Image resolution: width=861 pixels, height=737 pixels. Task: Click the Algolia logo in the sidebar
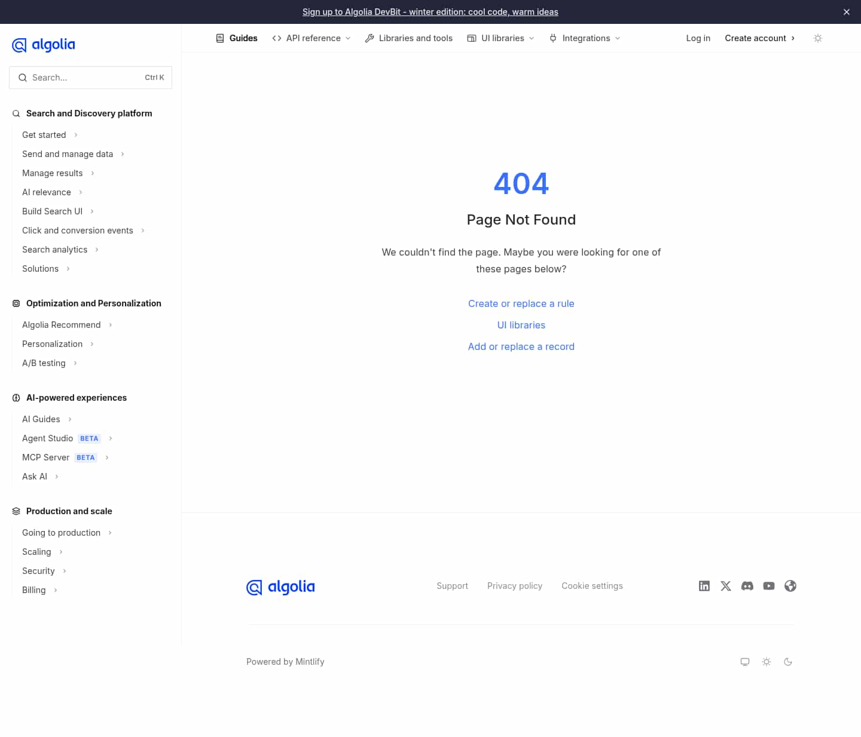[43, 45]
